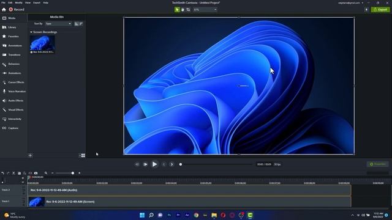This screenshot has width=392, height=220.
Task: Open the Sort By Type dropdown
Action: tap(58, 24)
